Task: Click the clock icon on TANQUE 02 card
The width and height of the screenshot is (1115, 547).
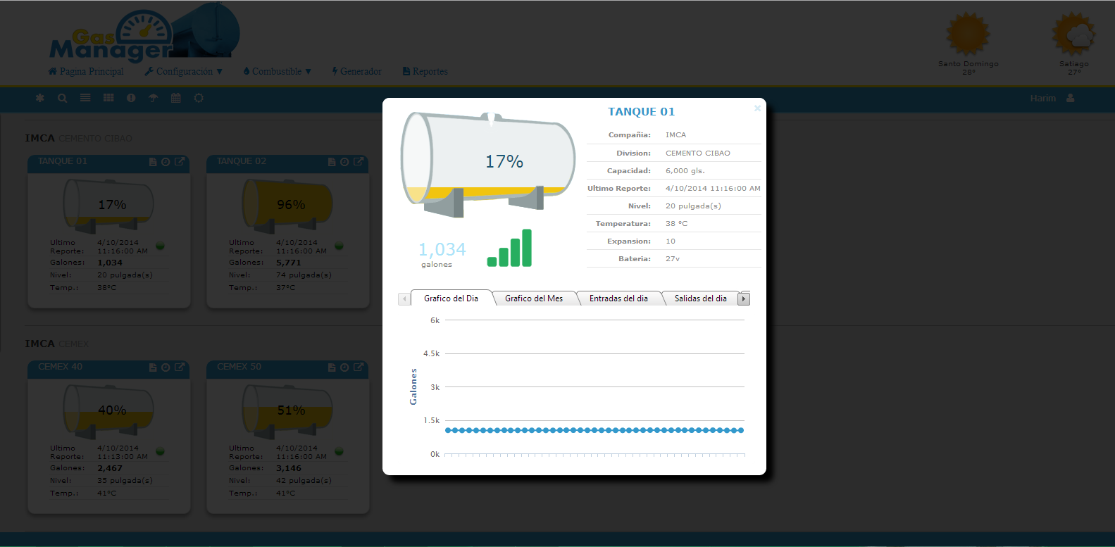Action: click(x=344, y=162)
